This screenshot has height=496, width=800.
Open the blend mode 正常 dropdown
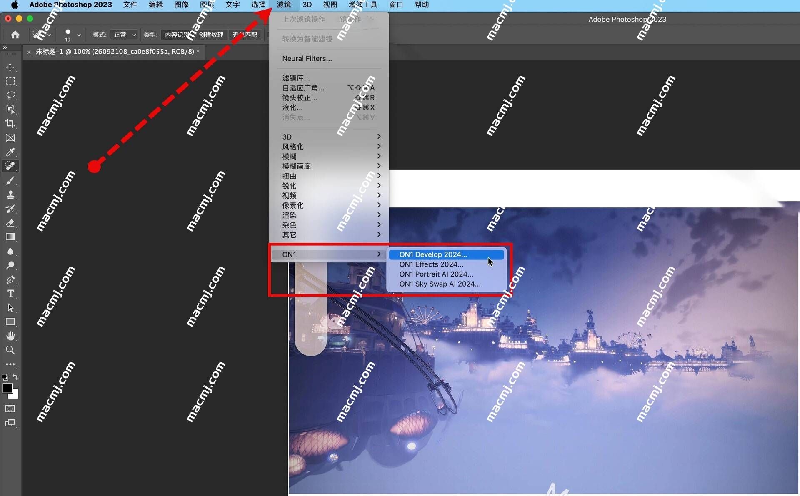pyautogui.click(x=125, y=35)
